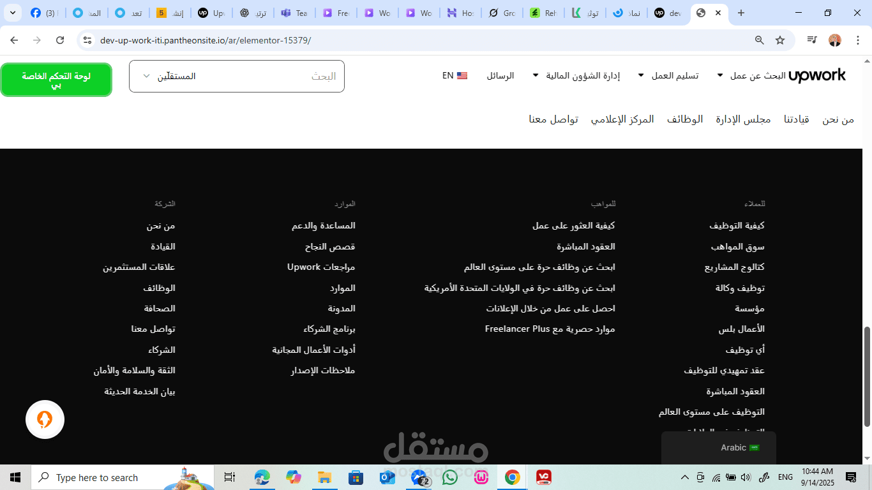Screen dimensions: 872x490
Task: Switch to the Grok browser tab
Action: pyautogui.click(x=501, y=13)
